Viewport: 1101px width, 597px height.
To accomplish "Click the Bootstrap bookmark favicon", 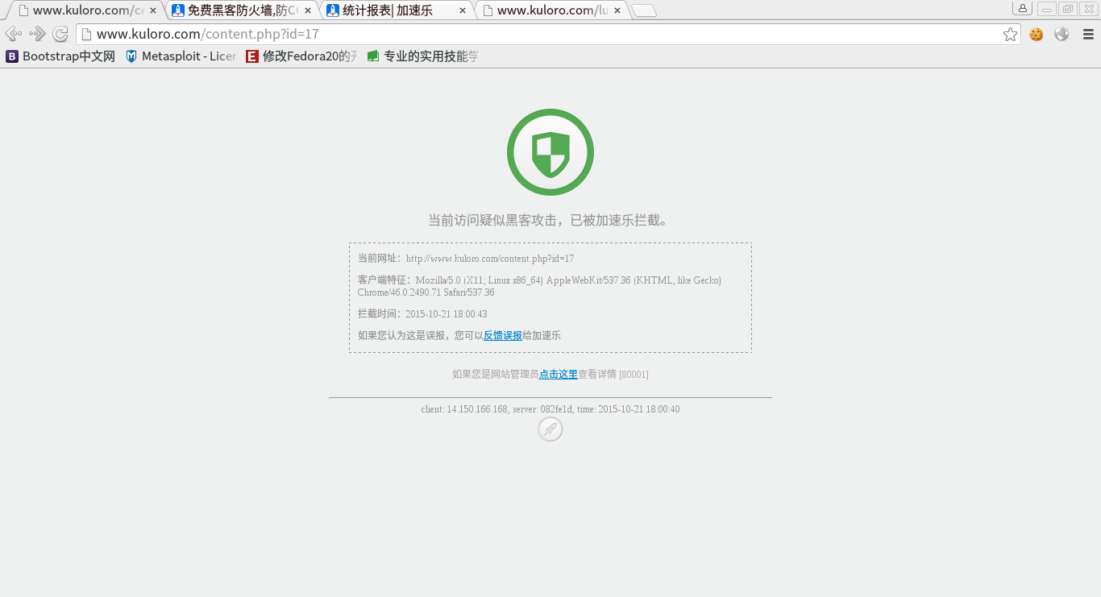I will click(12, 56).
